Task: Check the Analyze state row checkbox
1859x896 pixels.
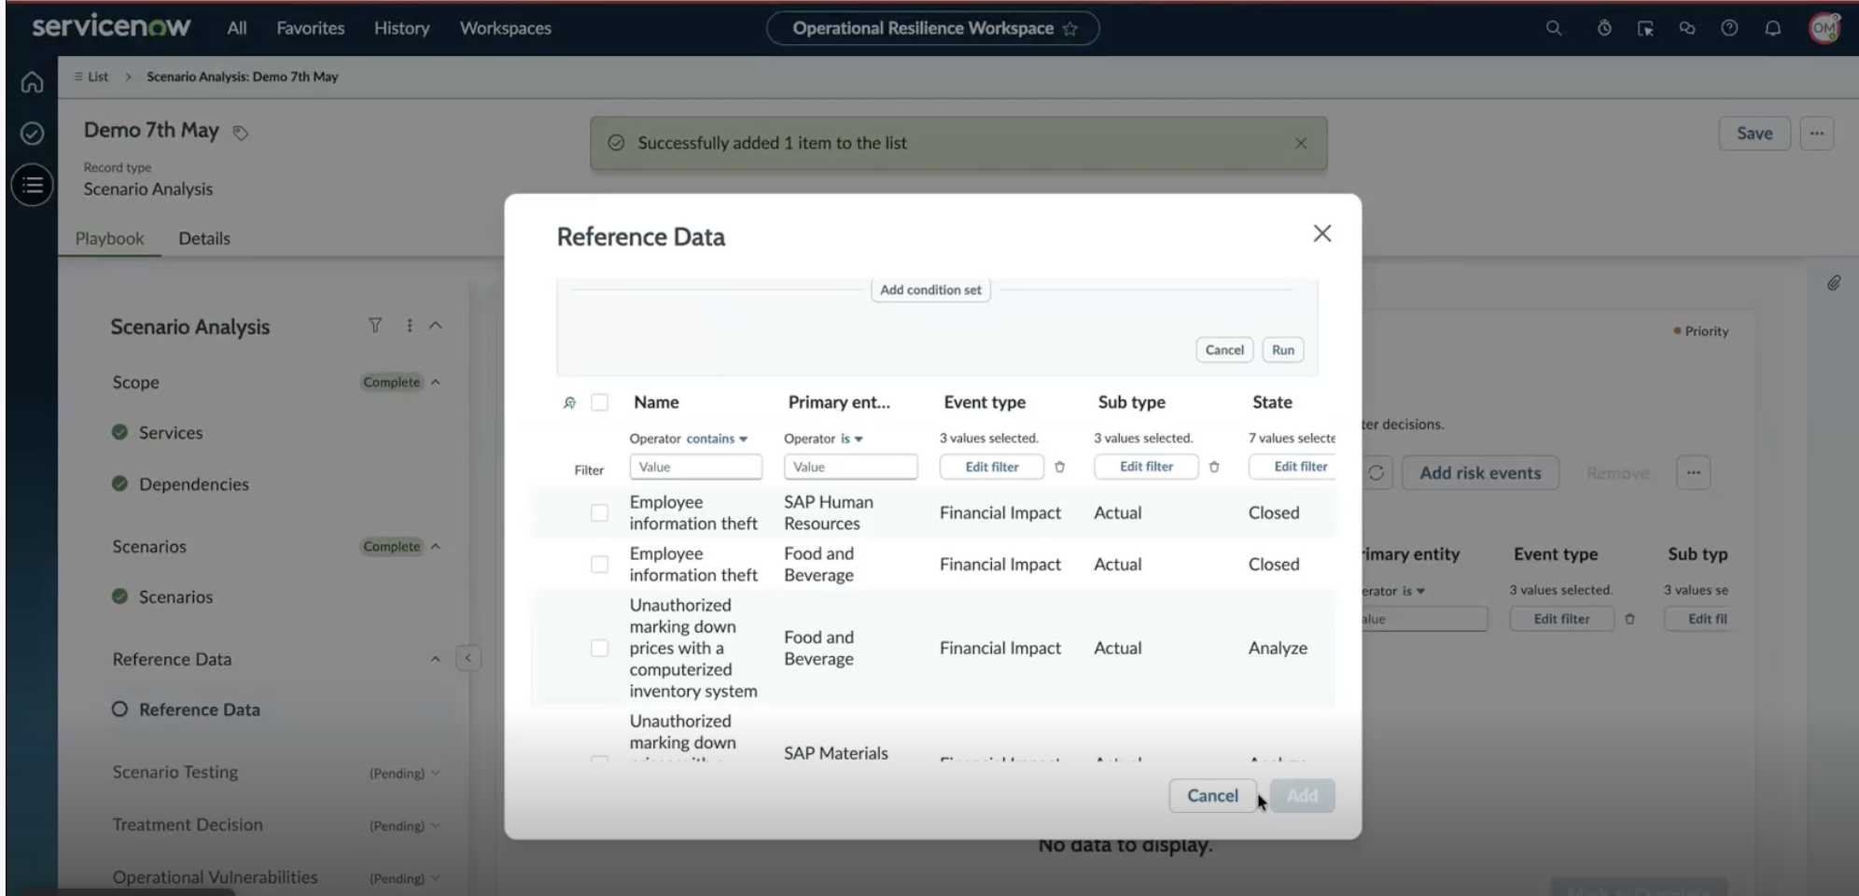Action: pyautogui.click(x=599, y=648)
